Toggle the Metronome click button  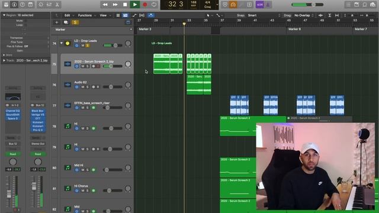pyautogui.click(x=268, y=5)
